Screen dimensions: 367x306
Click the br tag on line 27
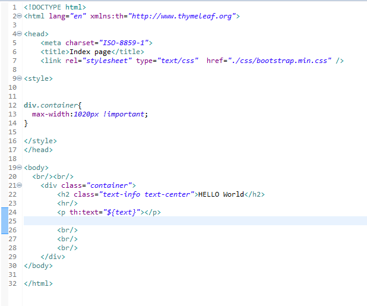tap(68, 239)
